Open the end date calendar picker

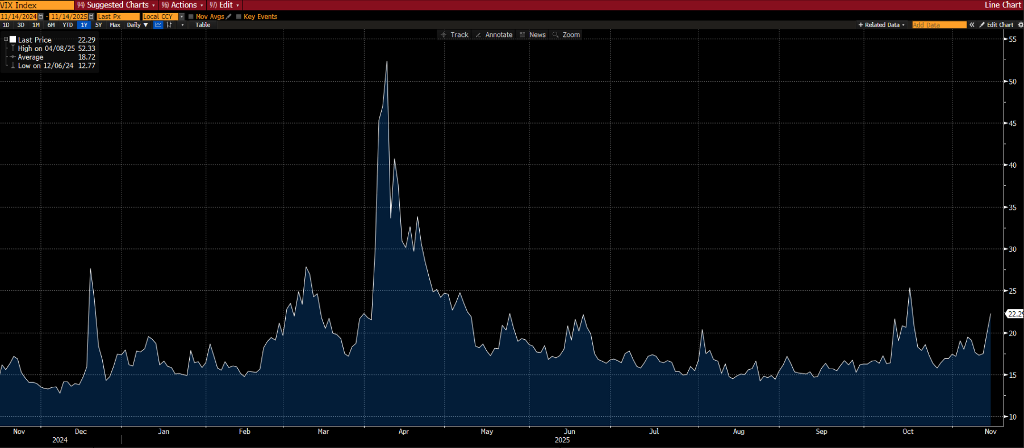coord(91,16)
